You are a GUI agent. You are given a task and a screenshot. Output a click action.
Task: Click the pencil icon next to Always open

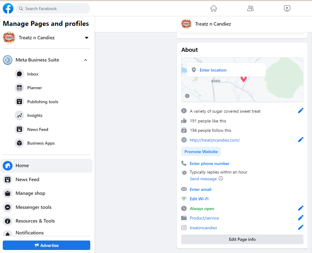tap(301, 208)
